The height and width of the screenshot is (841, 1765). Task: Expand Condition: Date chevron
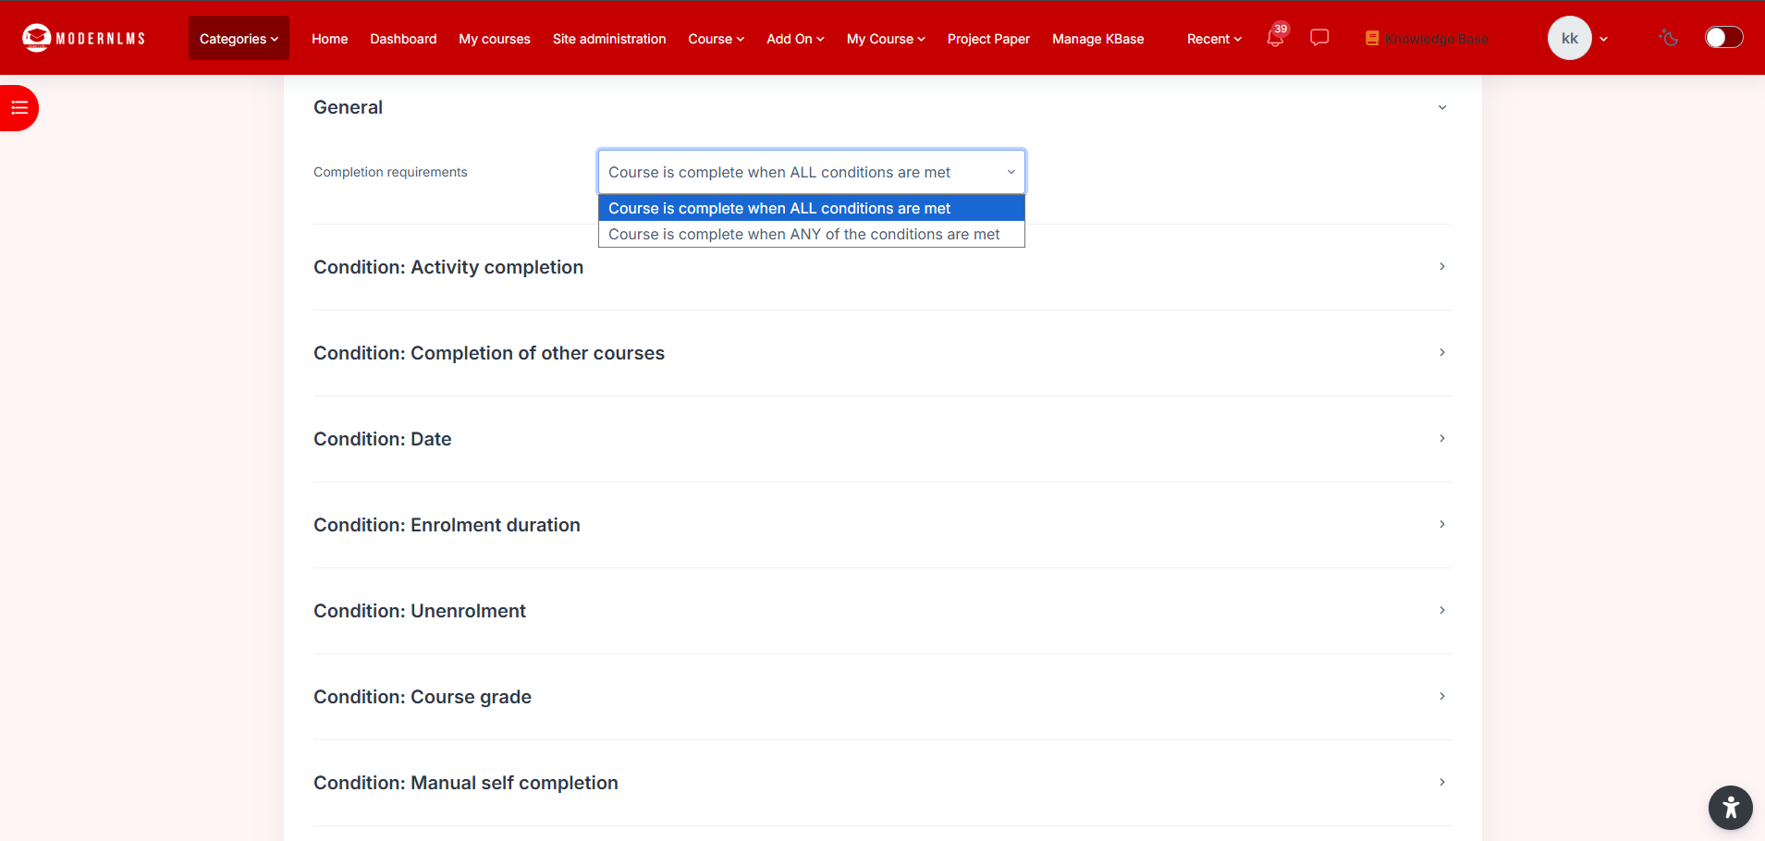coord(1442,438)
